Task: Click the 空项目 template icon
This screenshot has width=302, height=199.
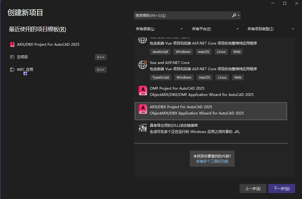Action: [12, 57]
